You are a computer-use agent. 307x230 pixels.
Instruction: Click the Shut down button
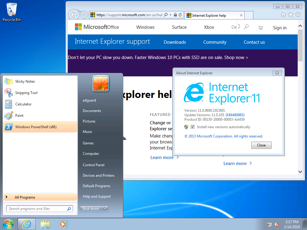(91, 209)
